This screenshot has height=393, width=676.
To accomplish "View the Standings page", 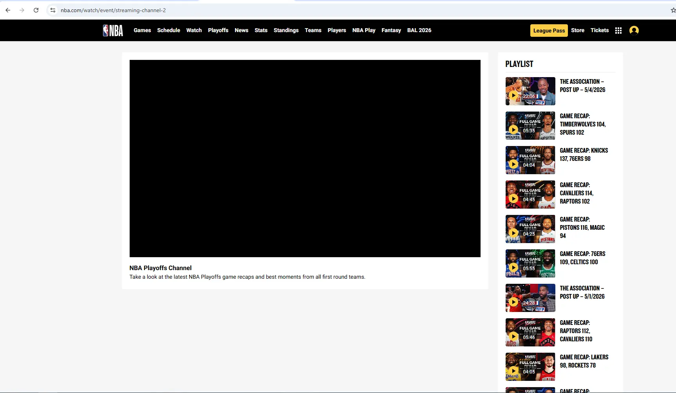I will point(286,30).
